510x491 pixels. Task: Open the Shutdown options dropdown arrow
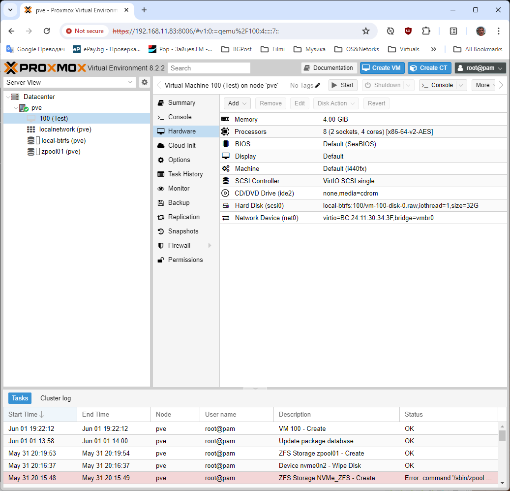pos(409,85)
